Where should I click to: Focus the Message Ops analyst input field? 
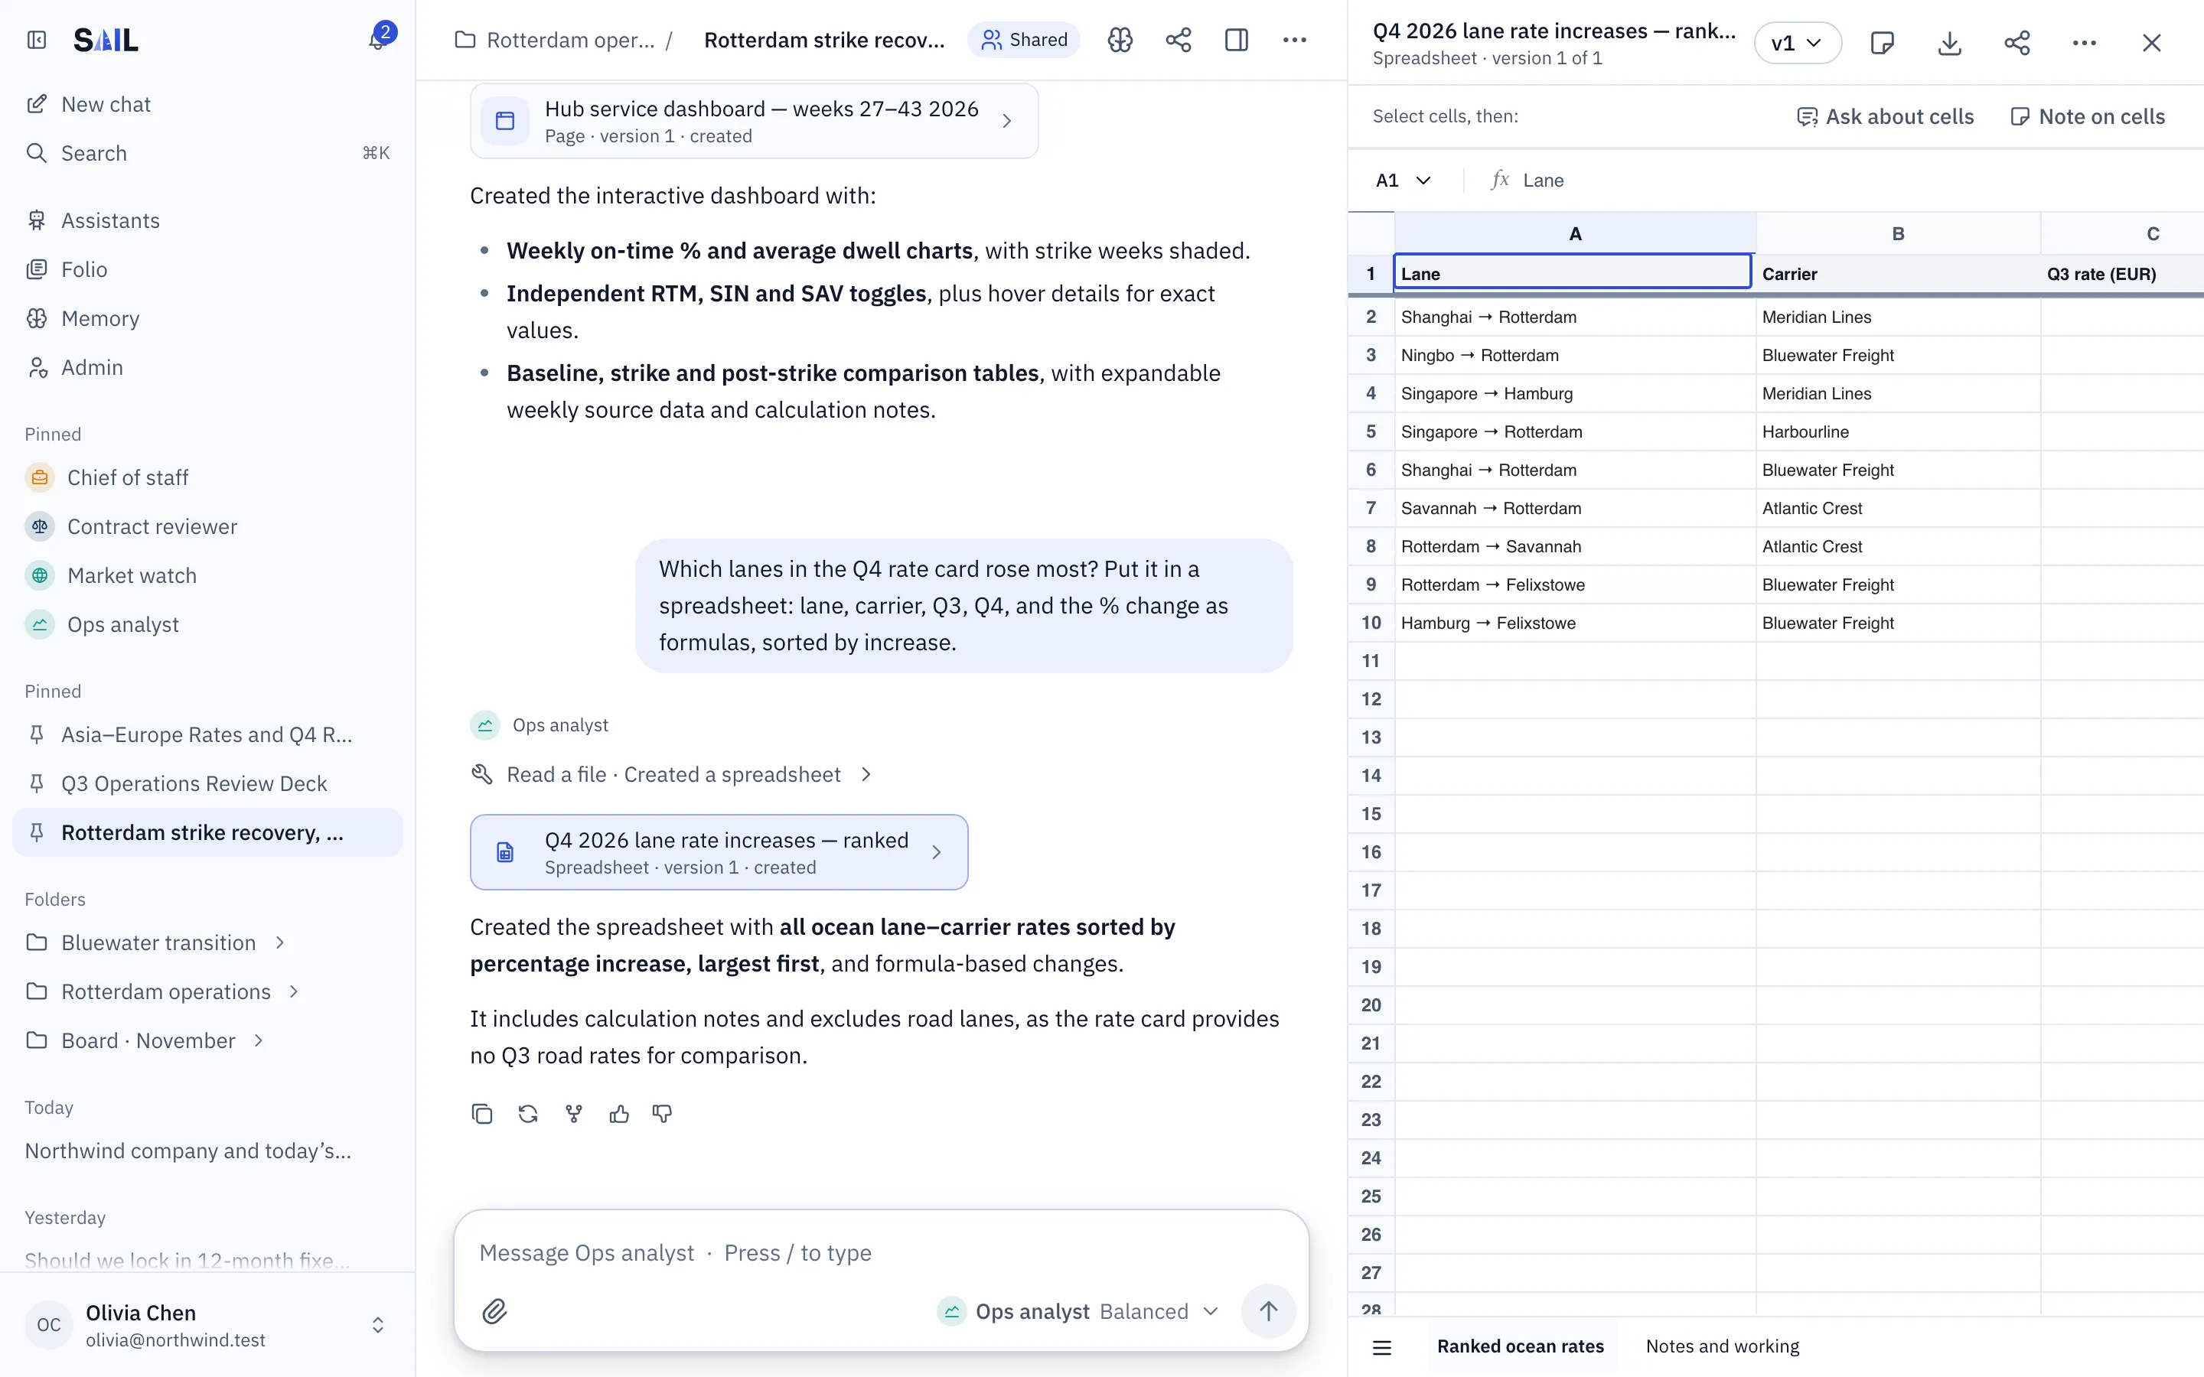pos(881,1253)
